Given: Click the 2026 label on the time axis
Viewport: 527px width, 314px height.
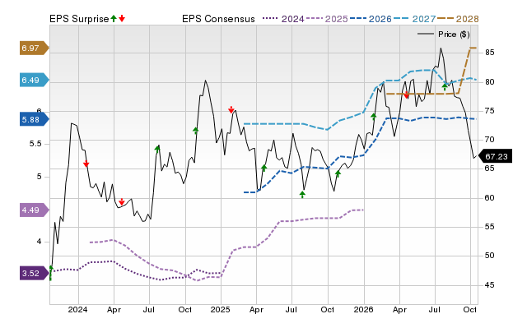Looking at the screenshot, I should click(363, 309).
